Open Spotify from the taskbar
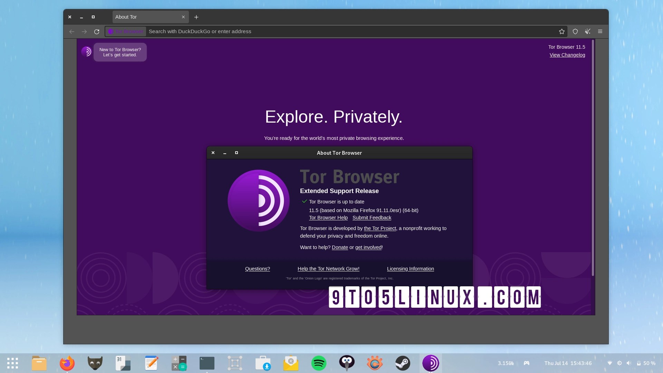This screenshot has height=373, width=663. pyautogui.click(x=319, y=363)
